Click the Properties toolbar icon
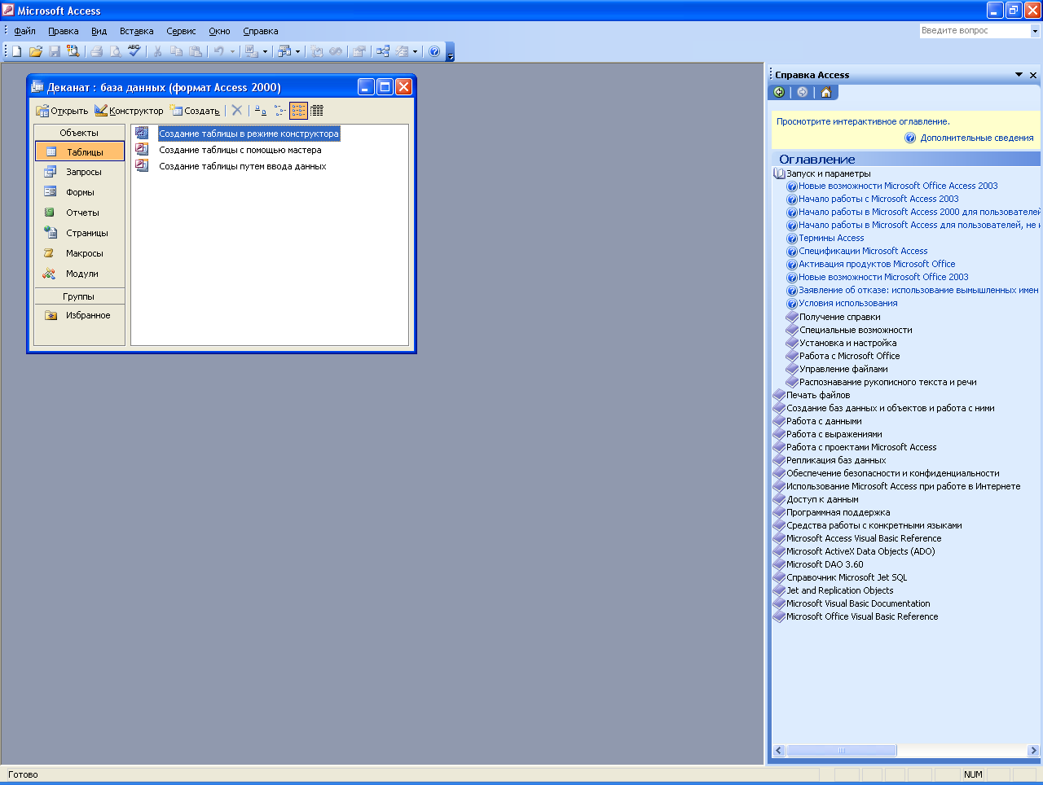This screenshot has width=1043, height=785. point(359,51)
